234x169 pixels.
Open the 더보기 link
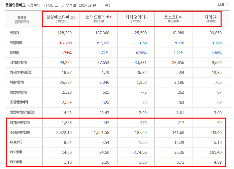tap(223, 4)
